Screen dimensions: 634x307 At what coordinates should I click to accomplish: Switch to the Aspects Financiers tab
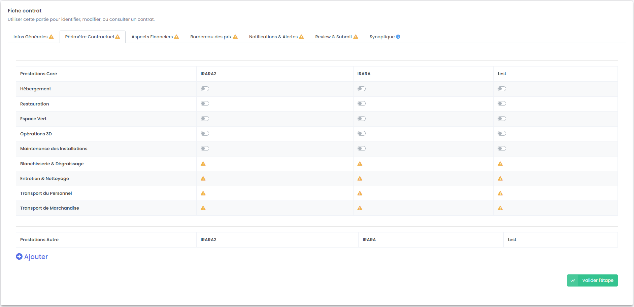click(x=155, y=37)
